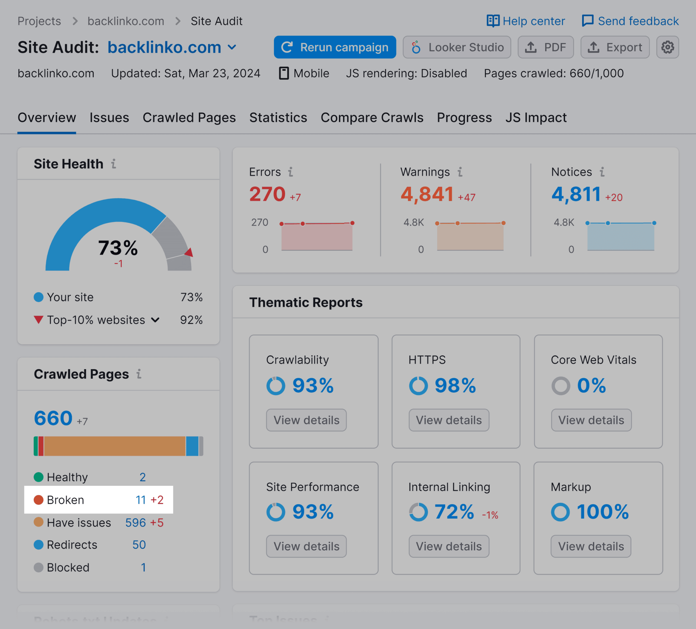
Task: View details for Core Web Vitals
Action: 591,420
